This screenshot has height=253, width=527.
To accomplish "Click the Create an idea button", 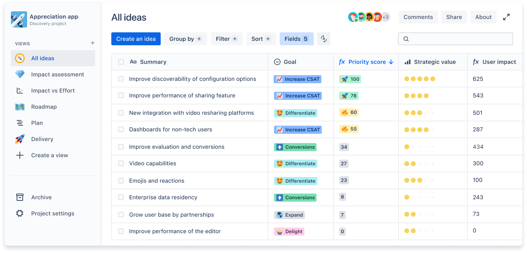I will (x=136, y=39).
